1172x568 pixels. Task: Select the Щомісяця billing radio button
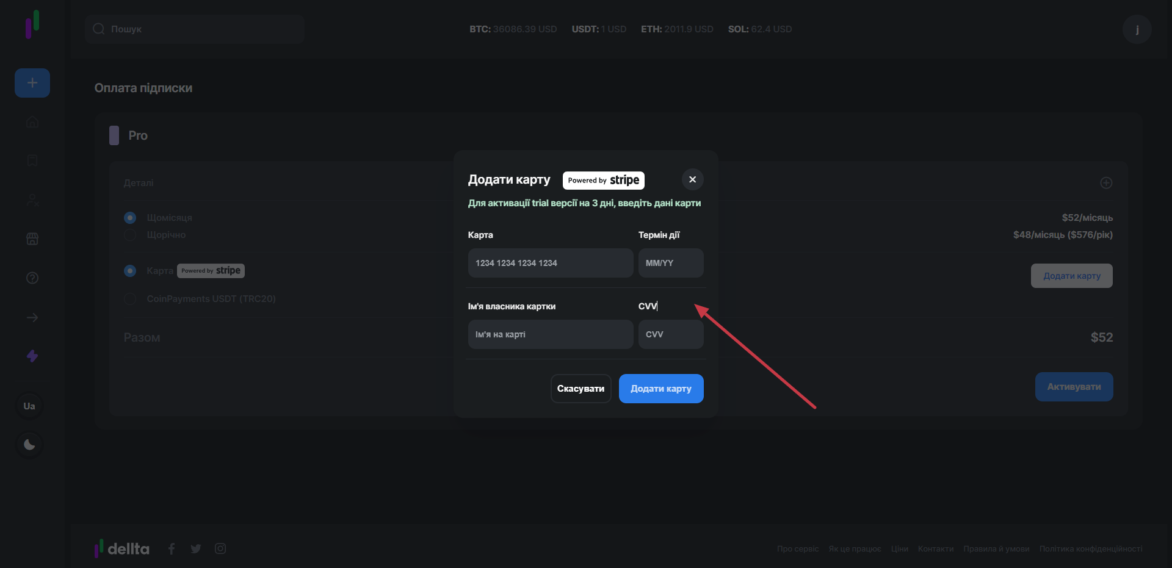coord(130,218)
